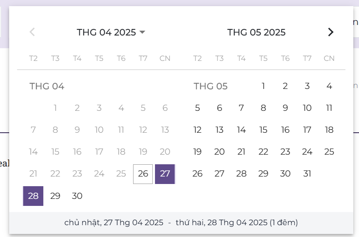Choose April 29 in the calendar
This screenshot has height=237, width=359.
(x=55, y=196)
